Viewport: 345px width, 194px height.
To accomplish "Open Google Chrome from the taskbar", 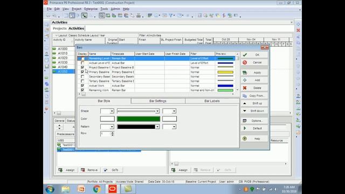I will [x=96, y=189].
